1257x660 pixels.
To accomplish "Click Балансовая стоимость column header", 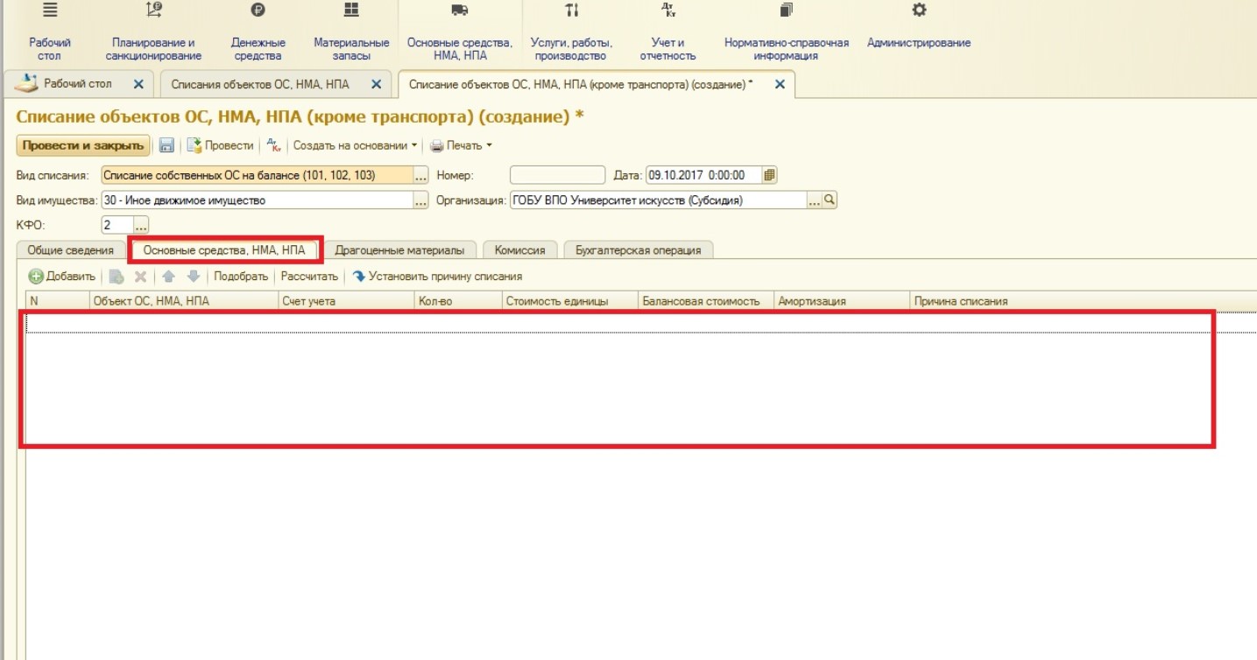I will (706, 301).
